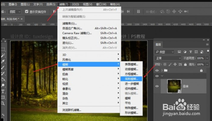Viewport: 212px width, 121px height.
Task: Open the 填充 fill slider dropdown arrow
Action: 207,64
